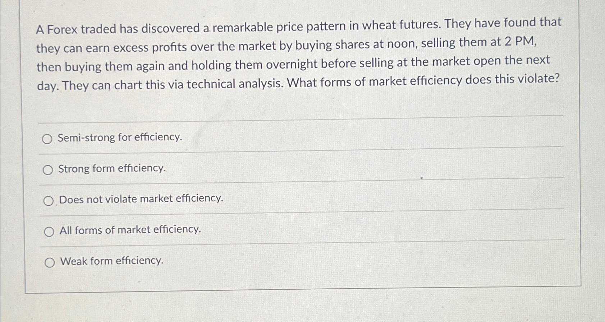Click the All forms of market efficiency text
The width and height of the screenshot is (605, 322).
tap(130, 230)
